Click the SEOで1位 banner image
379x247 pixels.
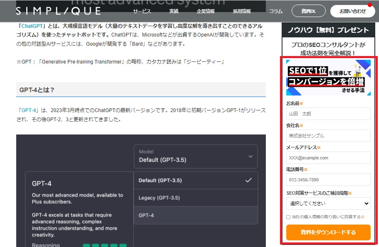pyautogui.click(x=328, y=78)
